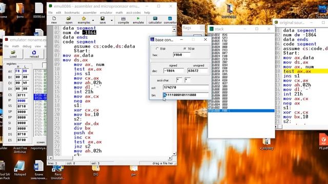Open the ascii codes menu

pyautogui.click(x=133, y=12)
